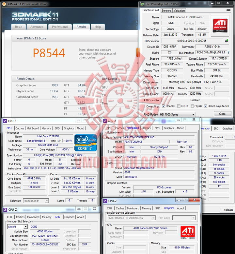This screenshot has width=235, height=254.
Task: Open the Display Device Selection dropdown
Action: click(132, 218)
